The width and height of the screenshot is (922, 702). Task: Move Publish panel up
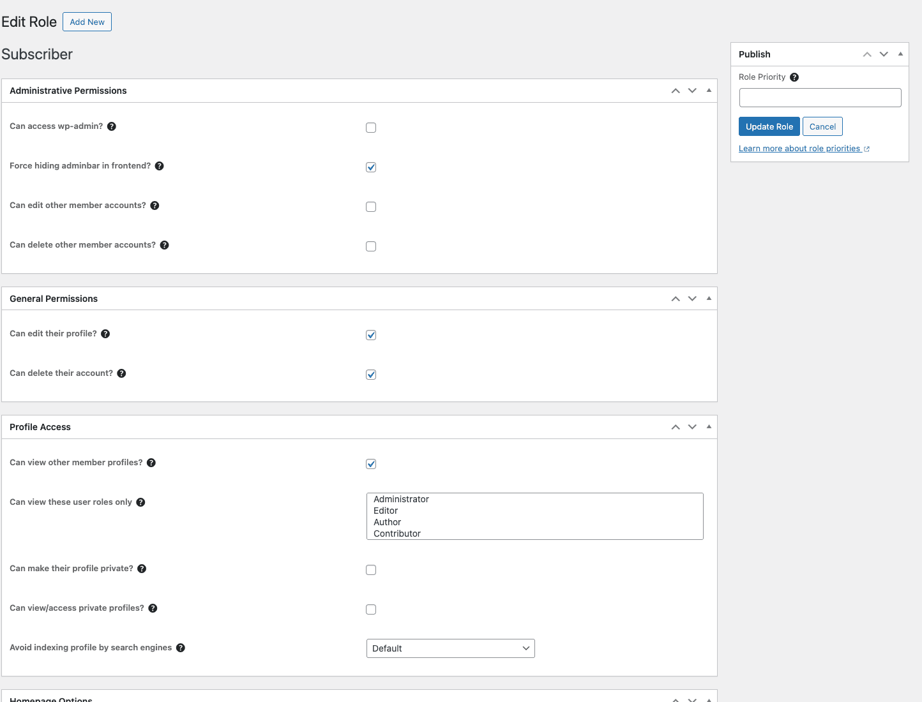867,54
